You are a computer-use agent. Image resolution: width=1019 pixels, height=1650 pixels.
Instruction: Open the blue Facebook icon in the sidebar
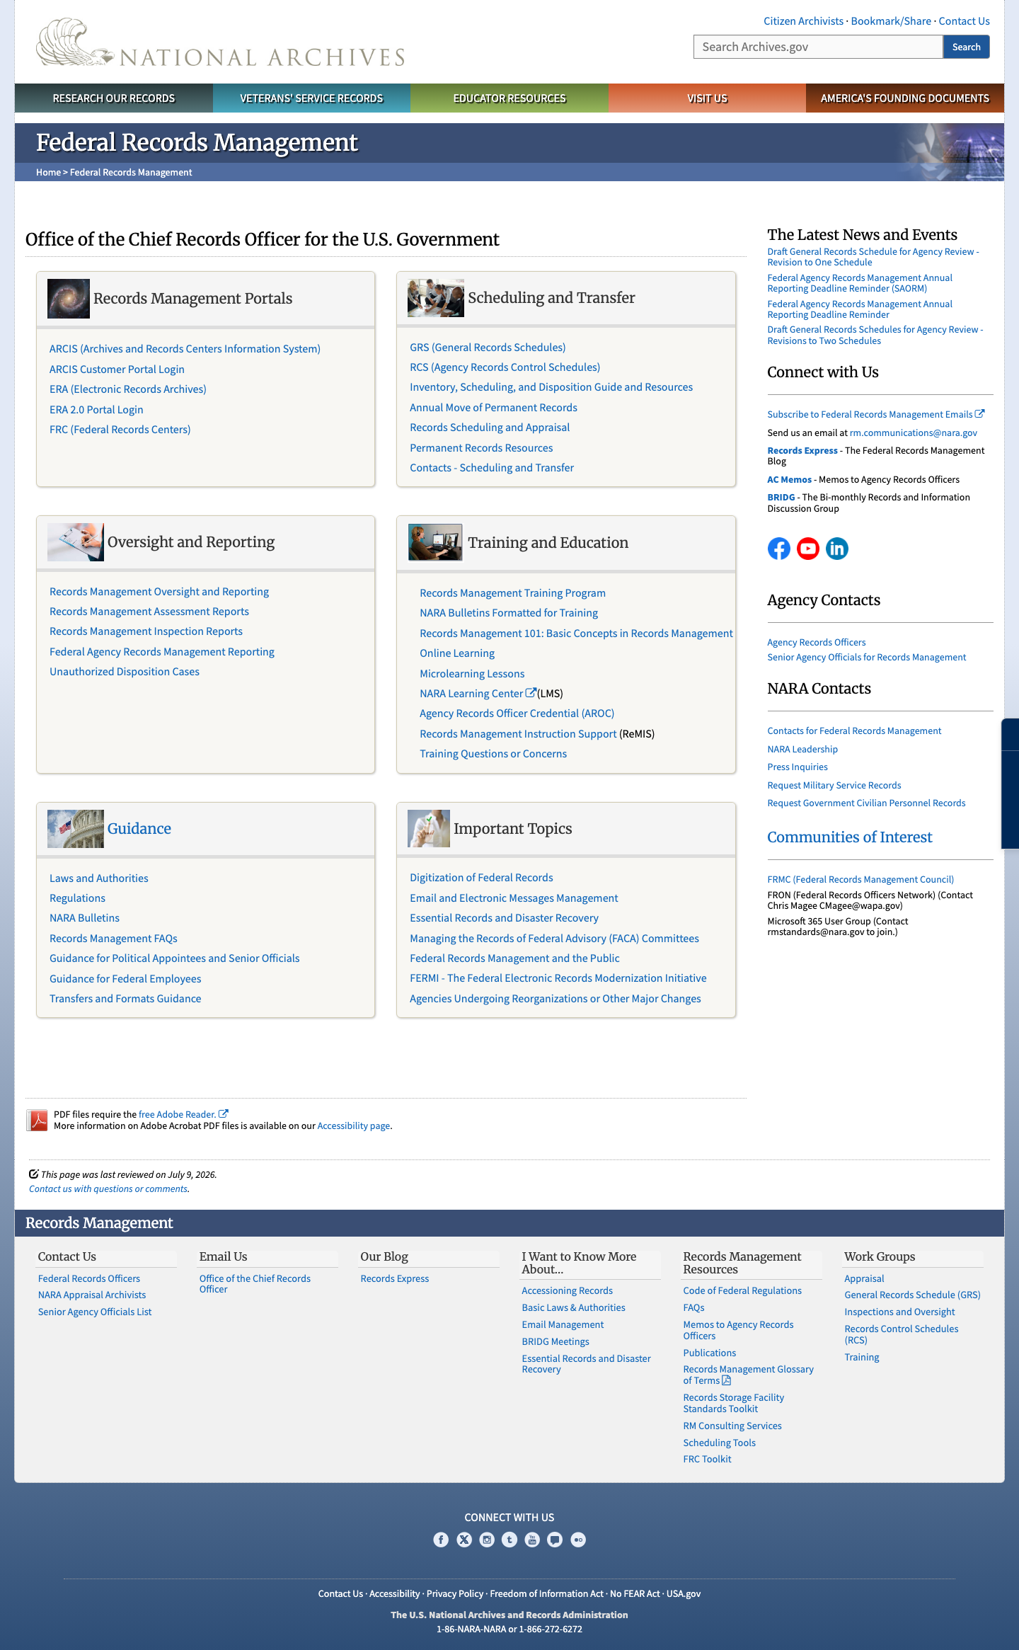[x=779, y=549]
